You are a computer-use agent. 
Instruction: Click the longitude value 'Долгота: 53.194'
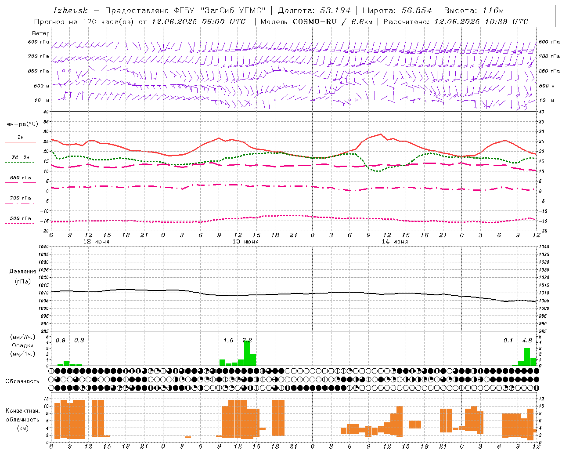tap(314, 11)
